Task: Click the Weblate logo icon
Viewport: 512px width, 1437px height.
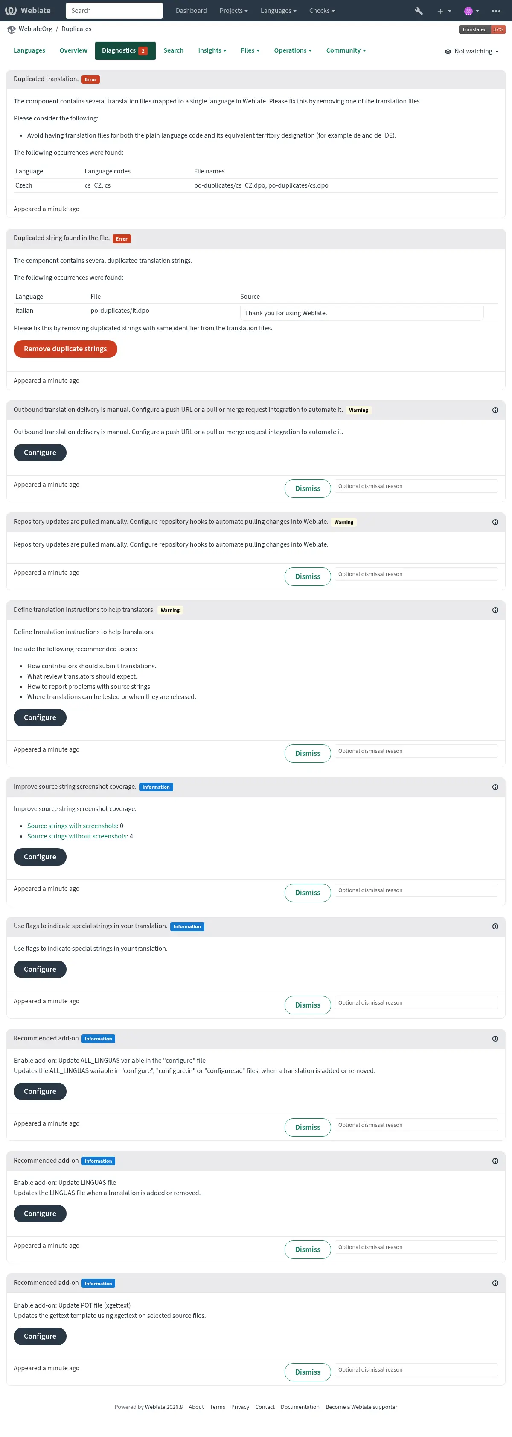Action: pyautogui.click(x=11, y=11)
